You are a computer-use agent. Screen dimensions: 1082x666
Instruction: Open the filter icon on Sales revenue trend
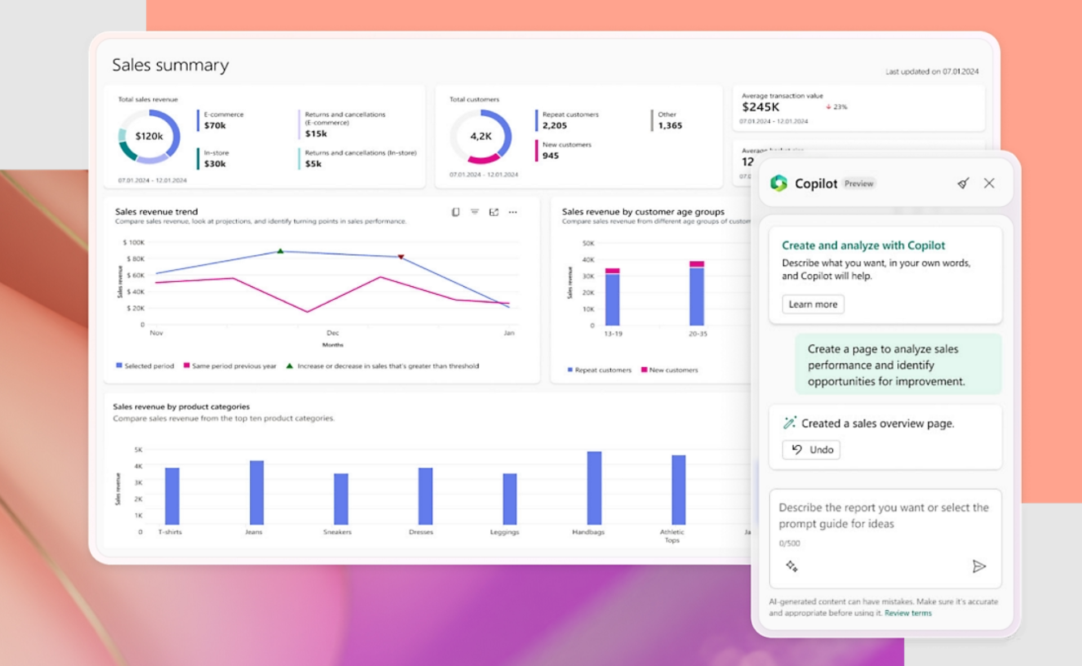475,212
